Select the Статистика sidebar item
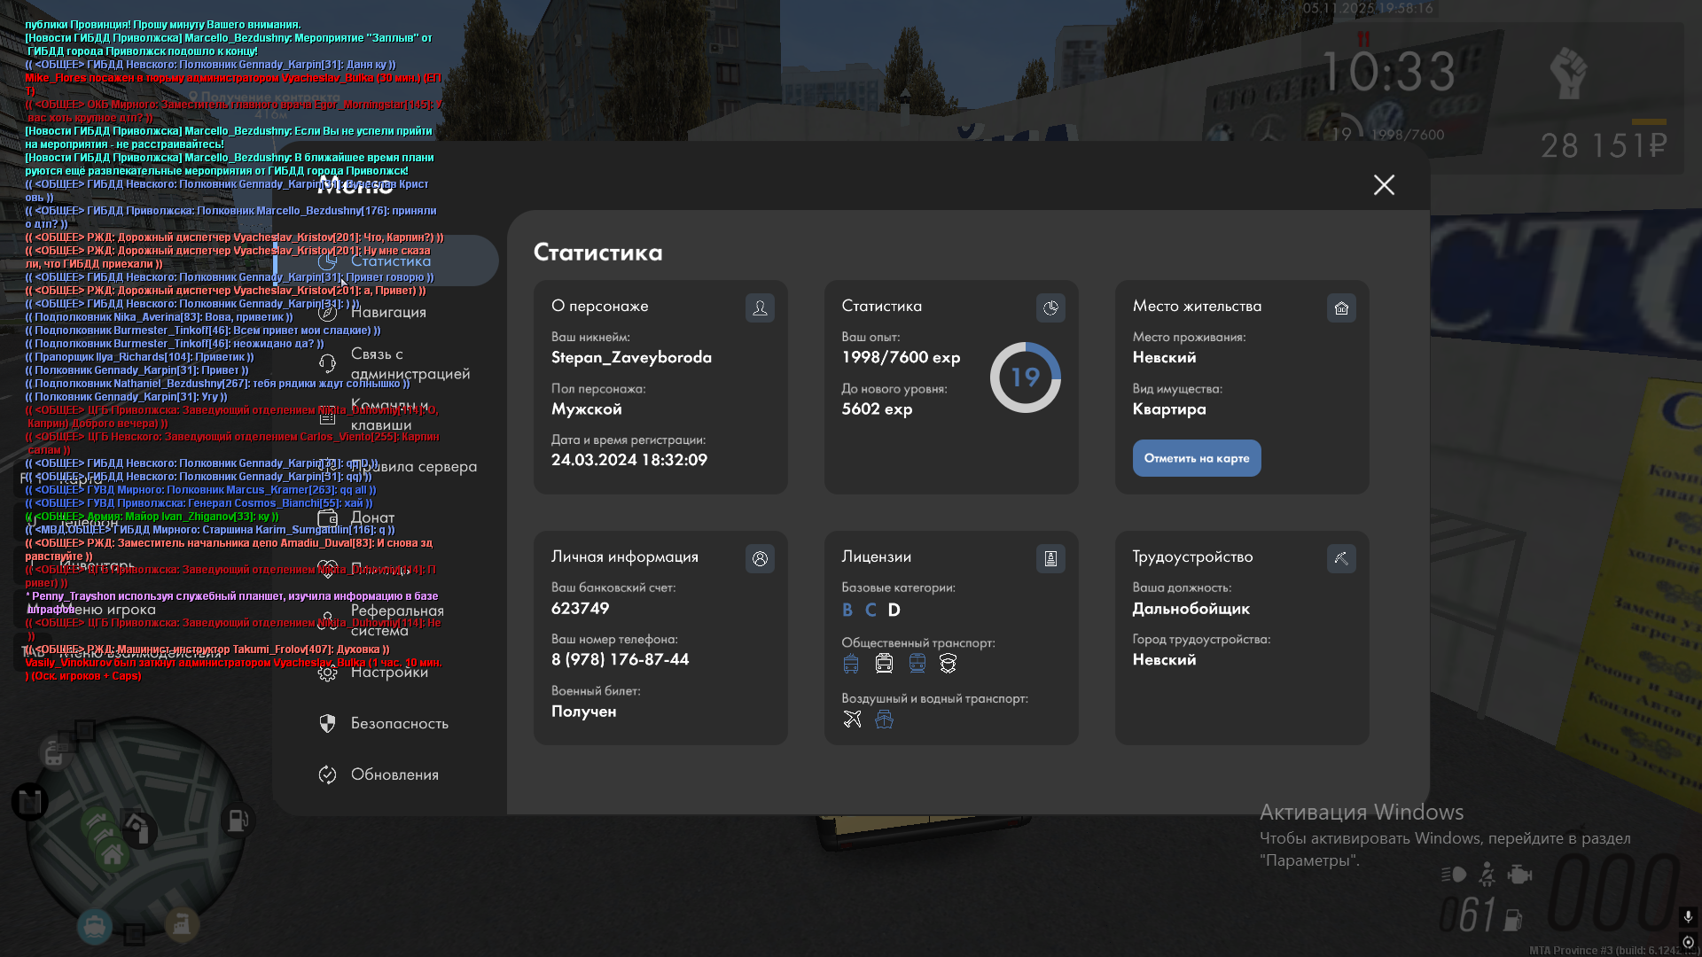This screenshot has width=1702, height=957. tap(390, 261)
